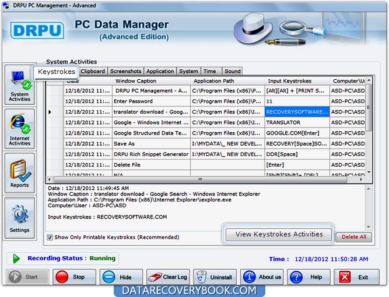Select the 'DRPU PC Management - A...' cell
389x297 pixels.
pos(151,91)
